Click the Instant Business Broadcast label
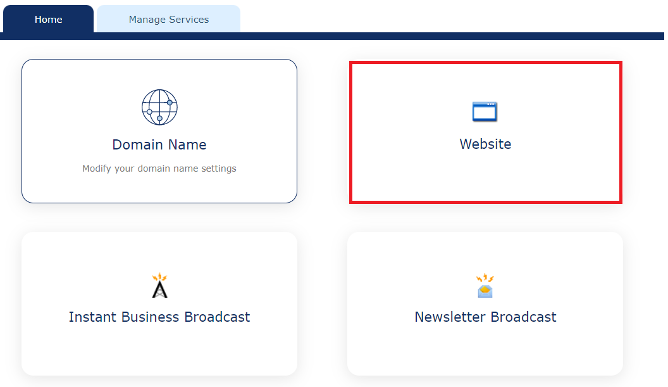Image resolution: width=668 pixels, height=387 pixels. [x=159, y=317]
